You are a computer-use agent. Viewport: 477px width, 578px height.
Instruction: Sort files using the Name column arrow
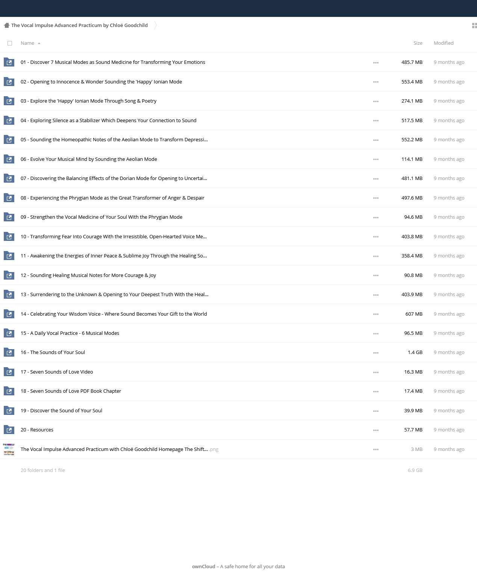point(39,43)
